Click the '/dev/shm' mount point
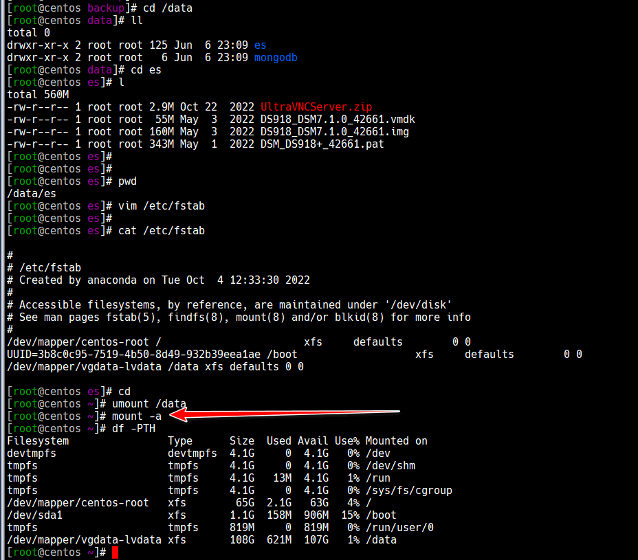Screen dimensions: 638x560 (x=390, y=466)
